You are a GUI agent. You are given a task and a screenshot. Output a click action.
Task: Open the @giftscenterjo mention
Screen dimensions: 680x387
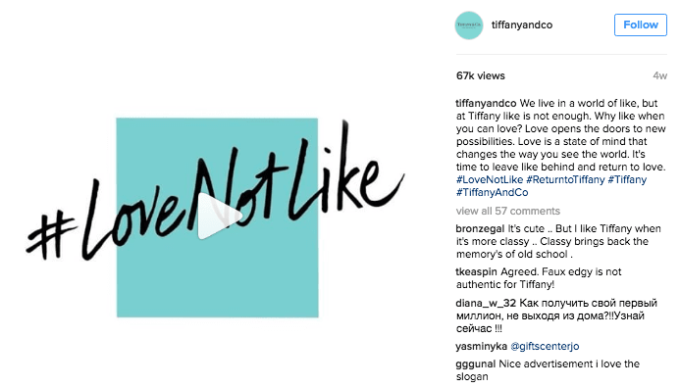point(545,346)
